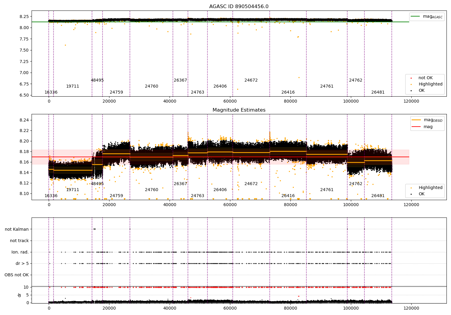
Task: Click obsid label 24760 in Magnitude Estimates panel
Action: [152, 190]
